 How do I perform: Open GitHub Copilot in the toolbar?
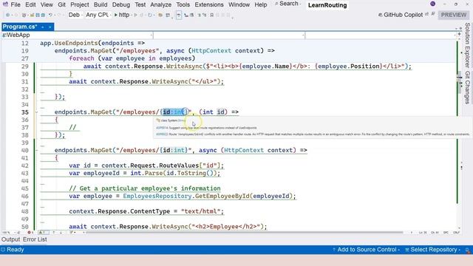click(401, 15)
